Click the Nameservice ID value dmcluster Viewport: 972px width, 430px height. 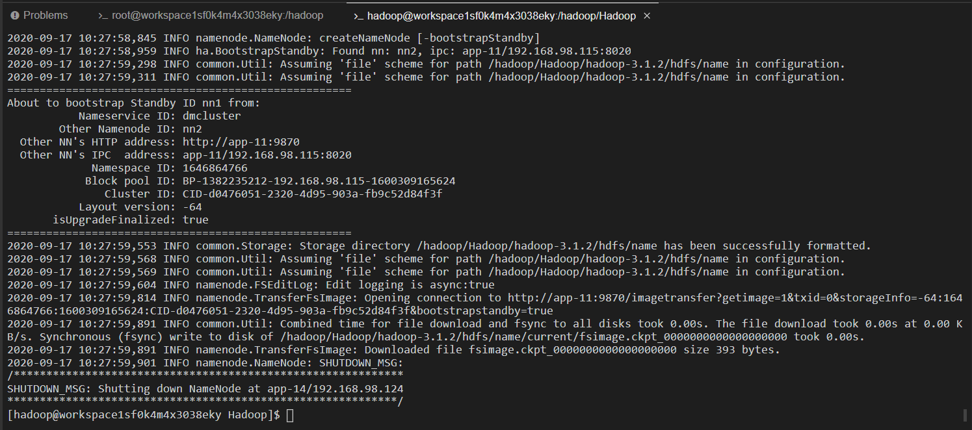212,116
